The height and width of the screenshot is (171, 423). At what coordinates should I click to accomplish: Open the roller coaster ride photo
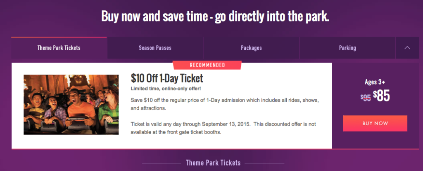(71, 105)
